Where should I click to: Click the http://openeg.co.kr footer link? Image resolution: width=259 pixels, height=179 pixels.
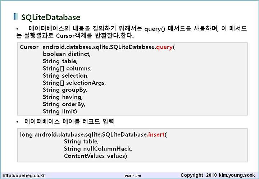24,175
